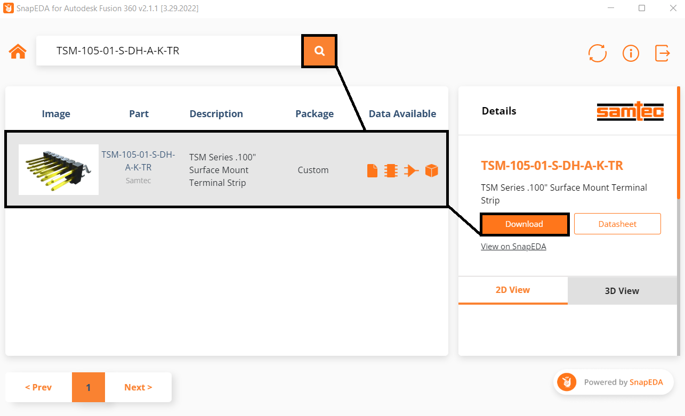685x416 pixels.
Task: Click the Description column header
Action: coord(216,113)
